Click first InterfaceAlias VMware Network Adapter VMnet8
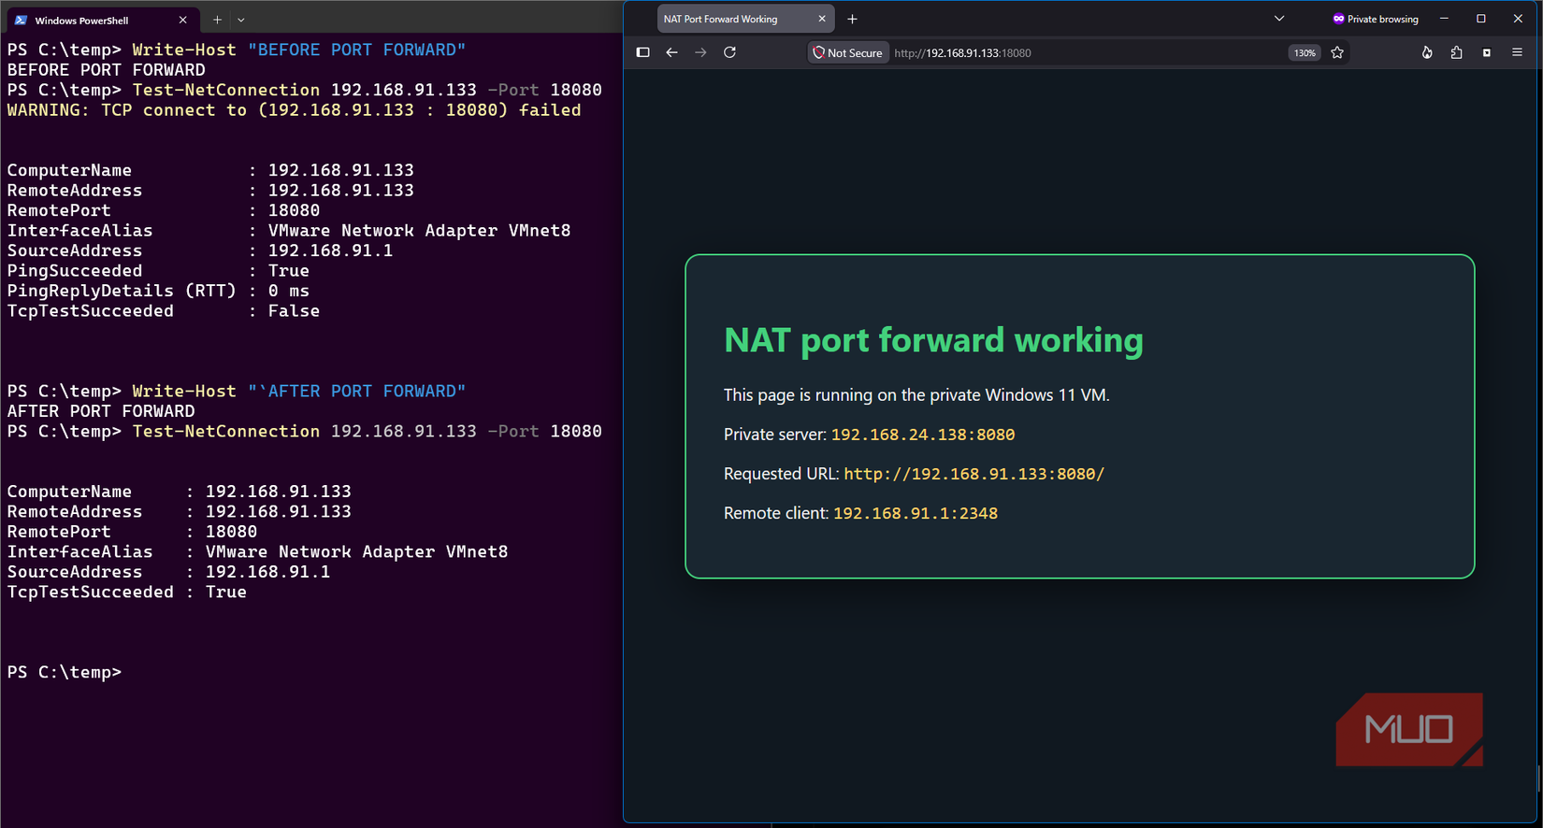The width and height of the screenshot is (1543, 828). 419,231
